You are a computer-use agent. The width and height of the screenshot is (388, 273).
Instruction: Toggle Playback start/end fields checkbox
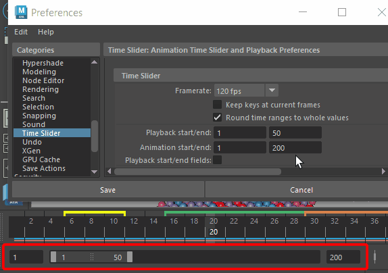coord(217,160)
